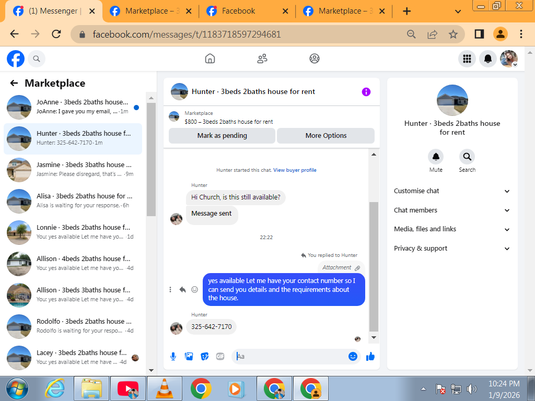Reload the page in Chrome
The width and height of the screenshot is (535, 401).
tap(56, 34)
